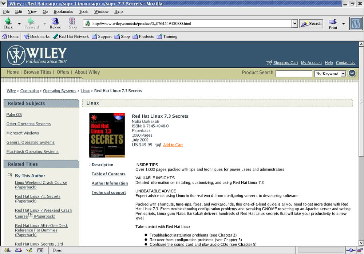Open the Go menu
Screen dimensions: 364x254
[45, 11]
